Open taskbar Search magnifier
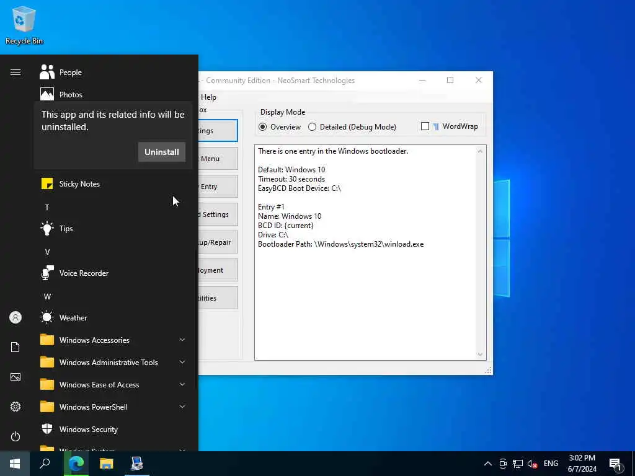 click(x=45, y=464)
